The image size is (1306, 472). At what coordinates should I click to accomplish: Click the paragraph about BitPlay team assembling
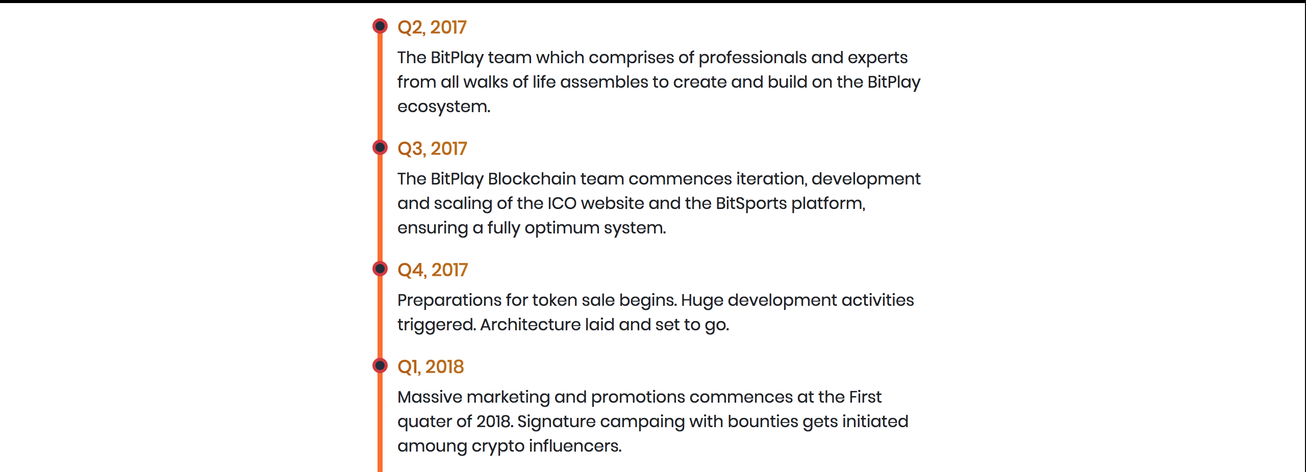pos(659,82)
